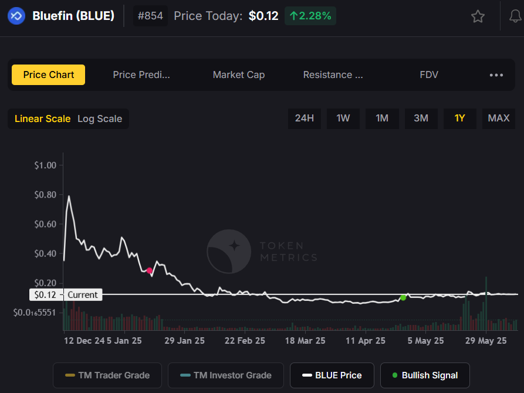Set chart range to 3M
Viewport: 524px width, 393px height.
(x=421, y=118)
